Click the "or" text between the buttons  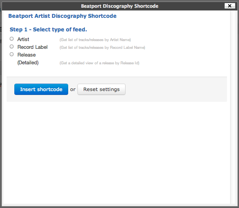tap(73, 89)
